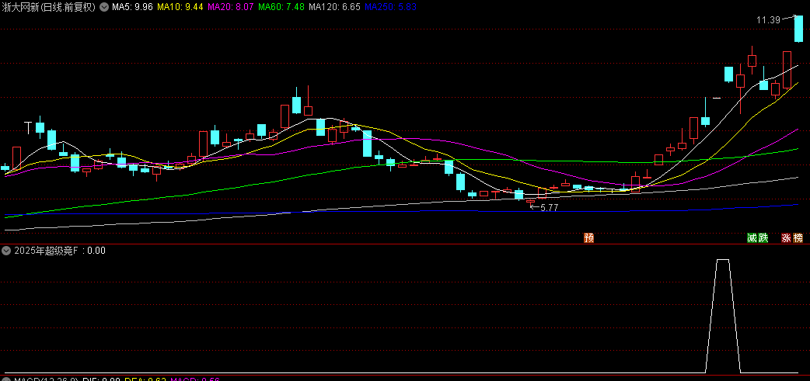Expand the 2025年超级竞F indicator dropdown arrow

click(7, 251)
